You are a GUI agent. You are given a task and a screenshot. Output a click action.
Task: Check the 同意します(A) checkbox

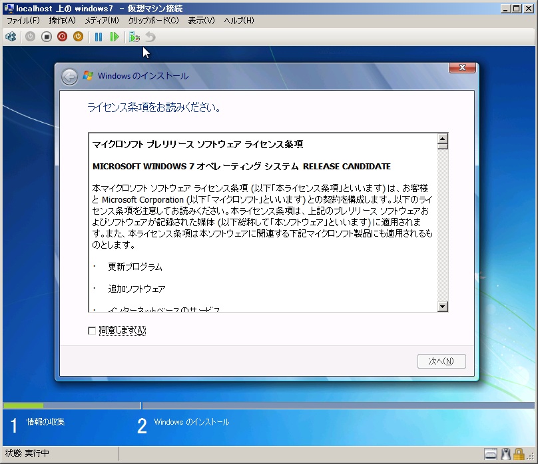tap(92, 331)
